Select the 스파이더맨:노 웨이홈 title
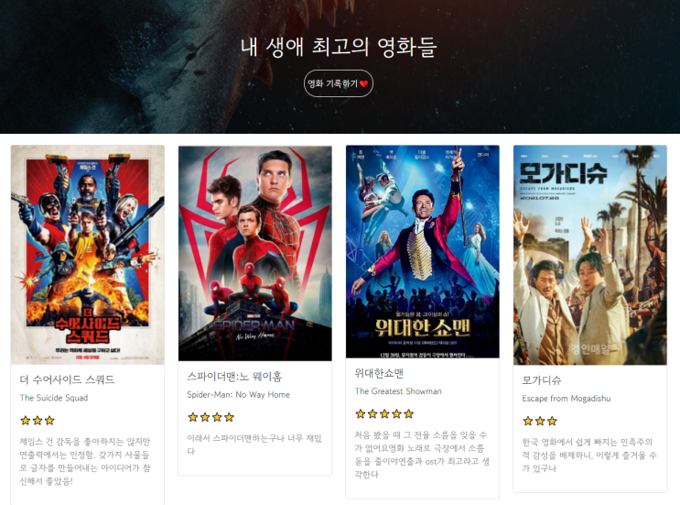 coord(234,377)
